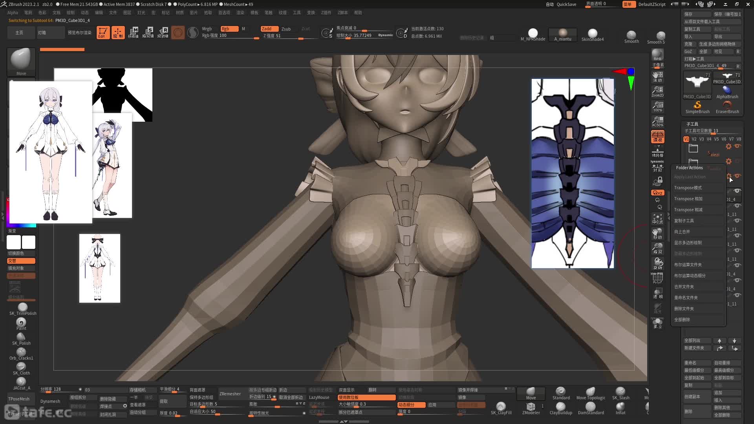This screenshot has height=424, width=754.
Task: Click the center point (中心点) icon
Action: (x=657, y=219)
